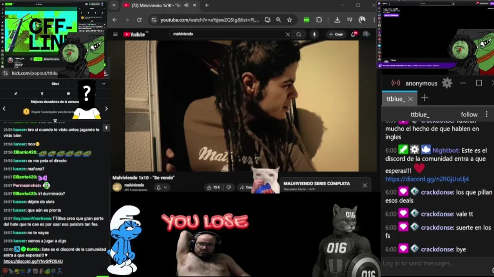
Task: Expand notification bell dropdown for malviviendo channel
Action: coord(165,187)
